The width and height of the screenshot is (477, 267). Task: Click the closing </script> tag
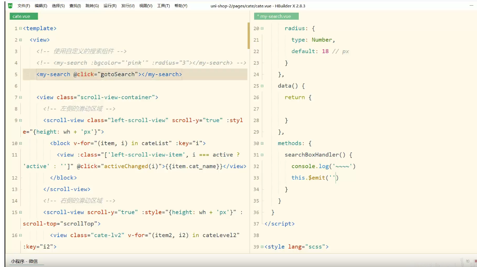[x=279, y=224]
